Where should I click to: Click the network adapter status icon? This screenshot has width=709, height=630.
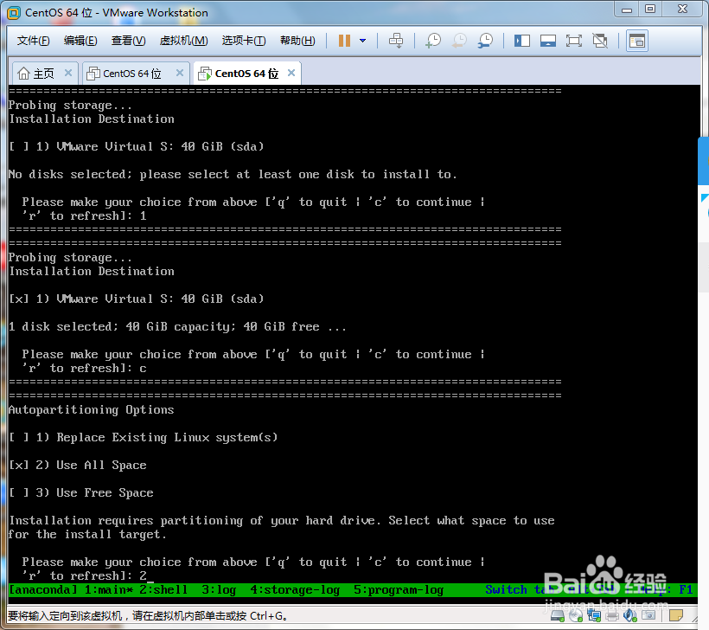coord(594,615)
